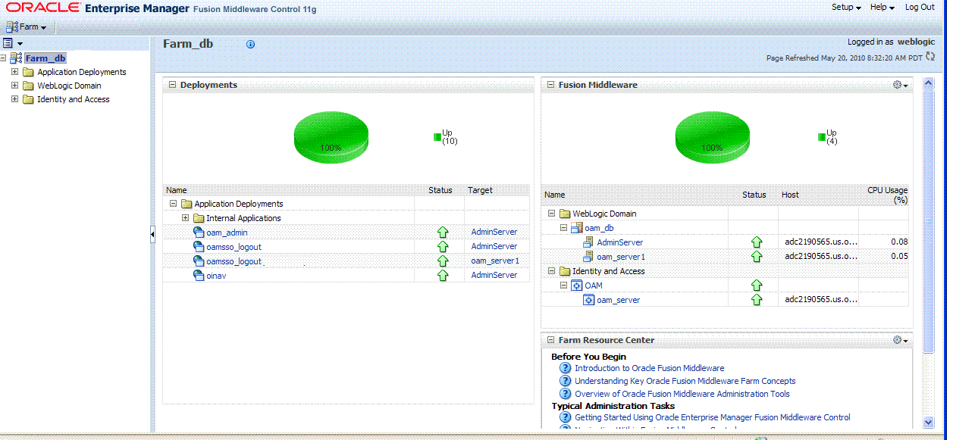Click the Deployments green pie chart
The image size is (953, 440).
[331, 138]
